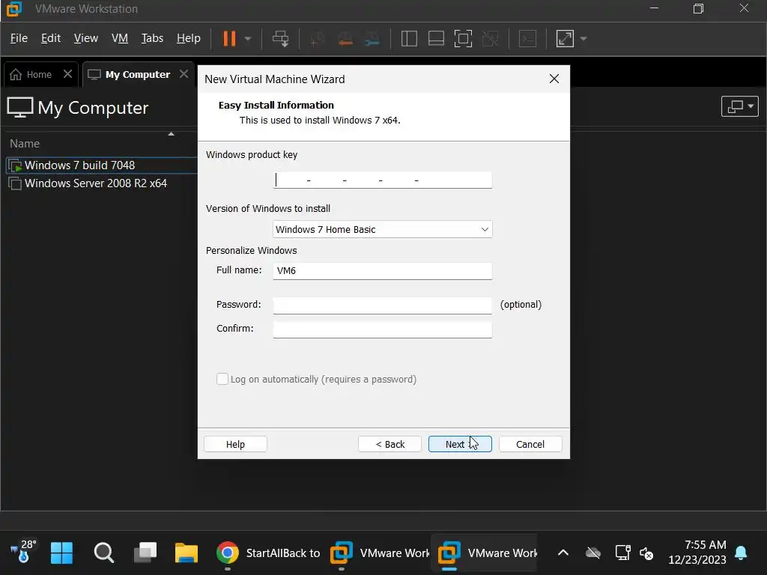Viewport: 767px width, 575px height.
Task: Open taskbar Search
Action: [103, 553]
